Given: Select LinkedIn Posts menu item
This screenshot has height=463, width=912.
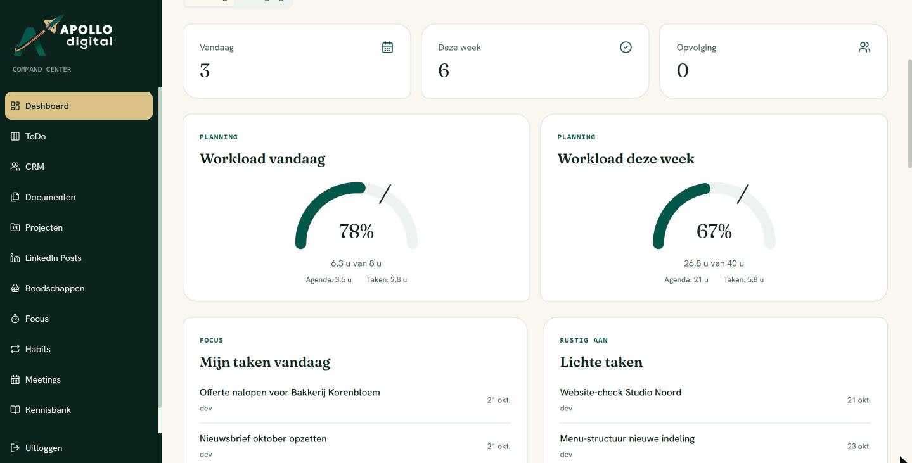Looking at the screenshot, I should click(79, 258).
